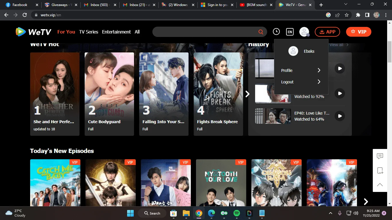This screenshot has height=220, width=392.
Task: Open the feedback chat icon
Action: (380, 156)
